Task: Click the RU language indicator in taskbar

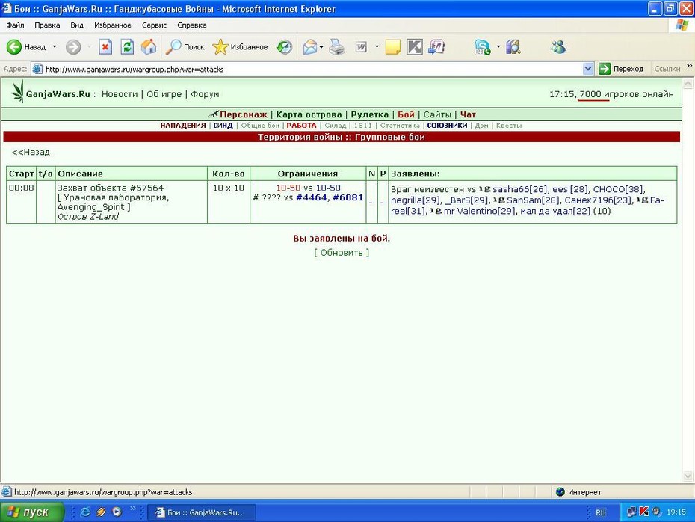Action: point(600,512)
